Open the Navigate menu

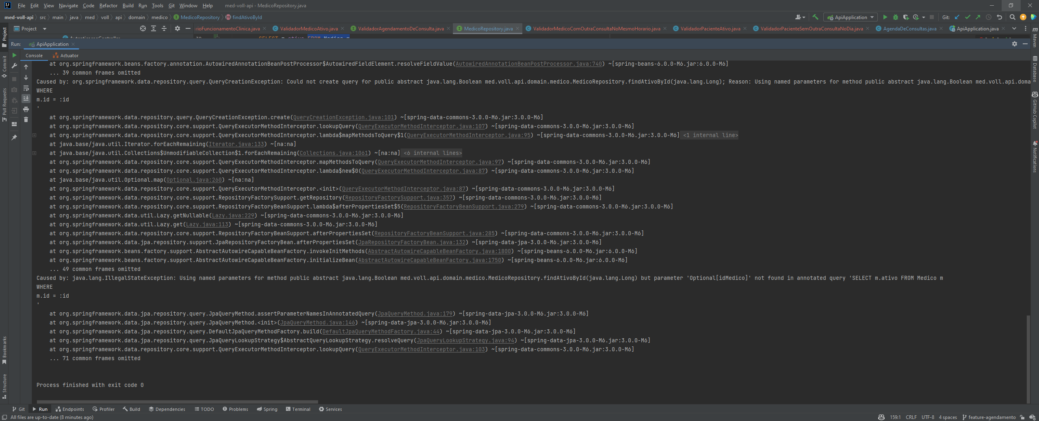tap(68, 6)
